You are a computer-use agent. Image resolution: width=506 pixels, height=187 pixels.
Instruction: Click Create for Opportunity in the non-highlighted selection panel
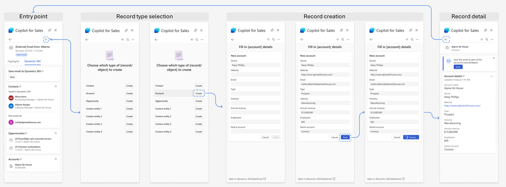pyautogui.click(x=129, y=101)
